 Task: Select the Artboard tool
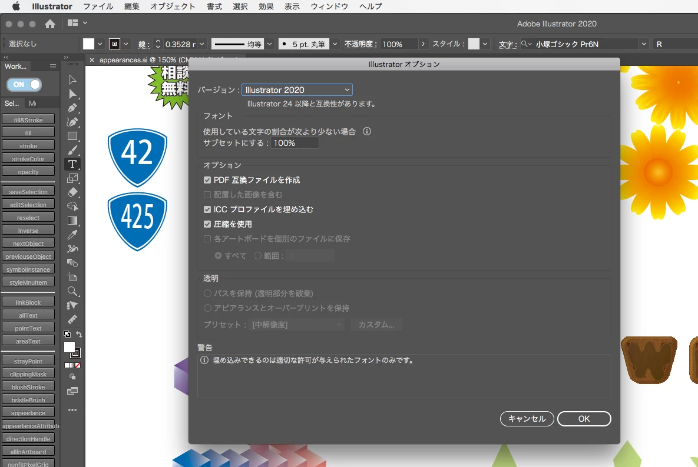tap(72, 277)
